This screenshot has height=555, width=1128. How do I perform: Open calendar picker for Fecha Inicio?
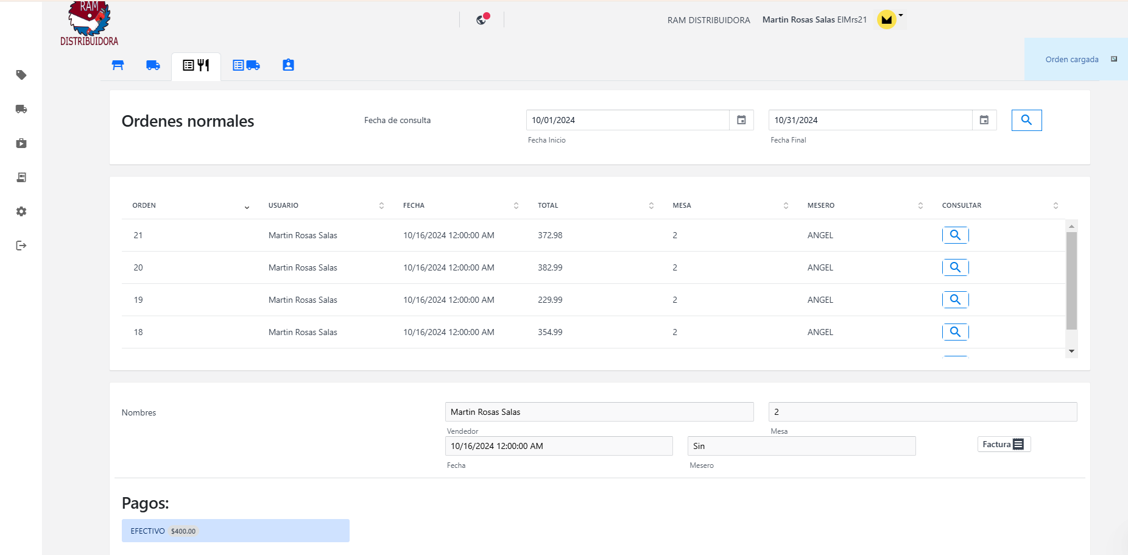click(x=741, y=120)
